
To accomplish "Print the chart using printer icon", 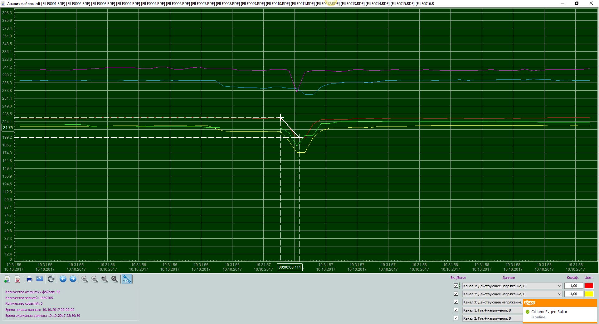I will point(29,279).
